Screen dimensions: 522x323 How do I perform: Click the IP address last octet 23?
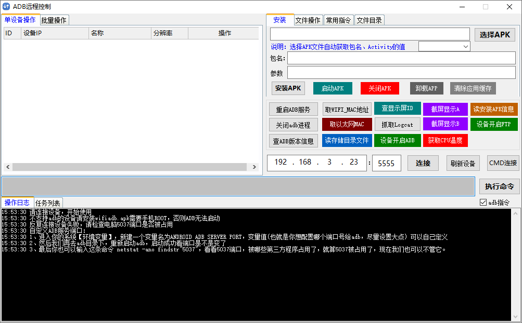pyautogui.click(x=353, y=162)
